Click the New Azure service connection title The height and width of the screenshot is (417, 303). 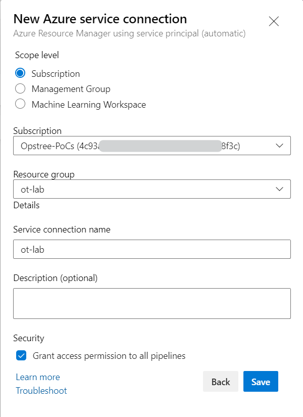[x=100, y=19]
